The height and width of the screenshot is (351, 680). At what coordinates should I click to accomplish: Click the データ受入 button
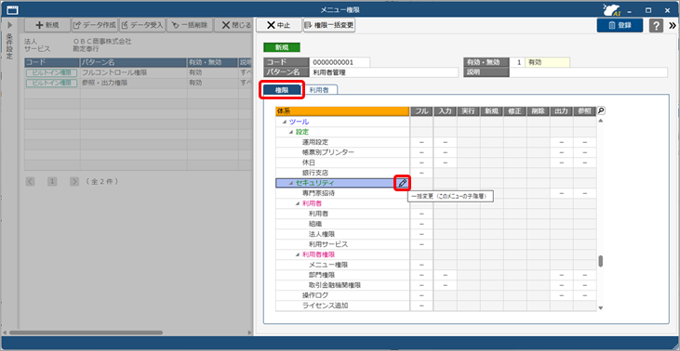[x=141, y=25]
